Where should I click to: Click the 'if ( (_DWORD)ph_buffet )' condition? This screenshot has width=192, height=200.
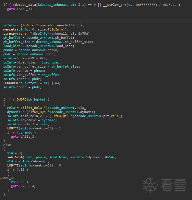26,99
